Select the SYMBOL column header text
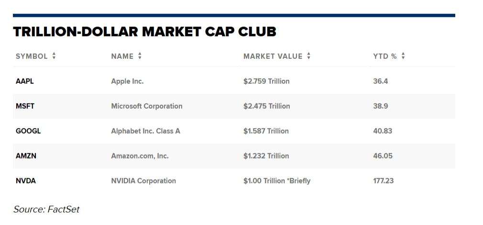Viewport: 483px width, 225px height. [x=32, y=56]
